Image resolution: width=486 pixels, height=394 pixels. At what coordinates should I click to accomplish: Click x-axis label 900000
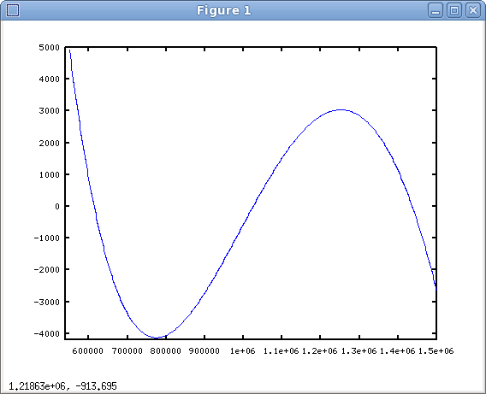tap(204, 351)
